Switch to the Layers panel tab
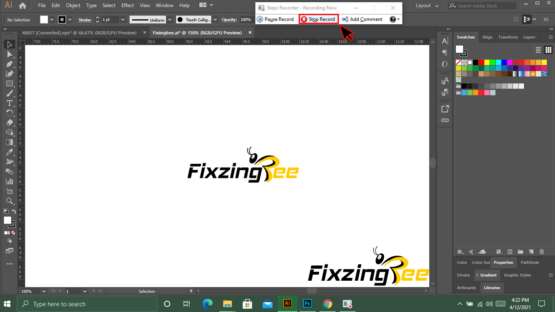 point(529,37)
